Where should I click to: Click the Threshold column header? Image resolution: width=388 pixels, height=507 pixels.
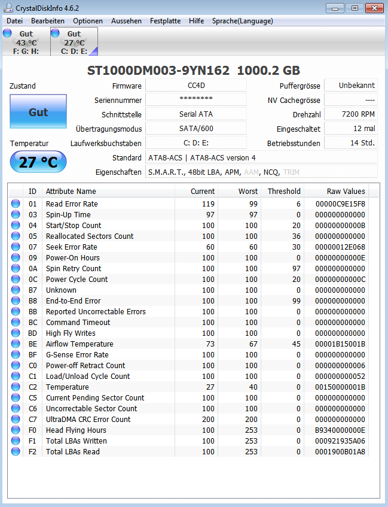click(282, 191)
